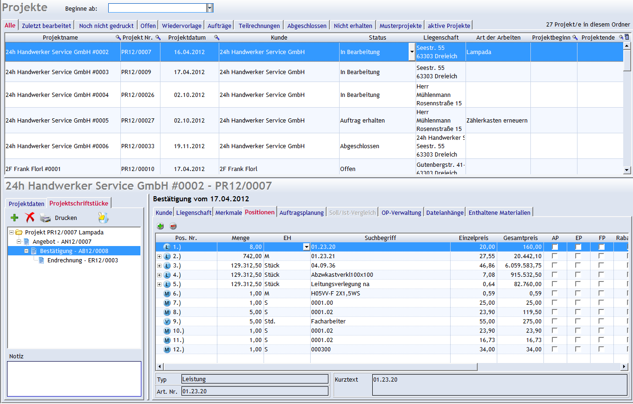The image size is (633, 404).
Task: Click the M type icon of position 6.)
Action: coord(167,294)
